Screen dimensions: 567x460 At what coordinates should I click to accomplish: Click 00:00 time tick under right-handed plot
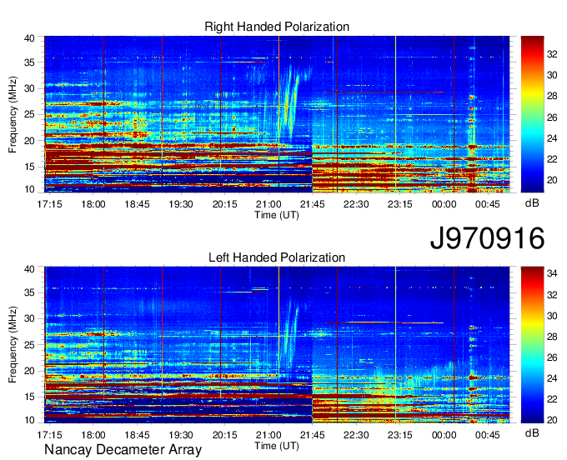point(444,204)
